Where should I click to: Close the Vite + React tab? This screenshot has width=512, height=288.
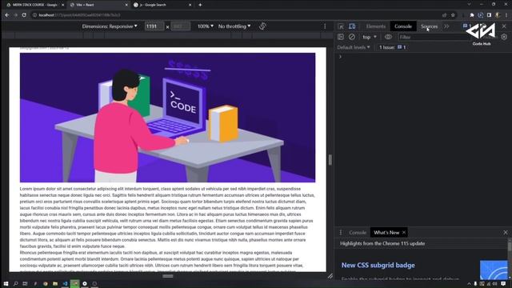pos(126,5)
